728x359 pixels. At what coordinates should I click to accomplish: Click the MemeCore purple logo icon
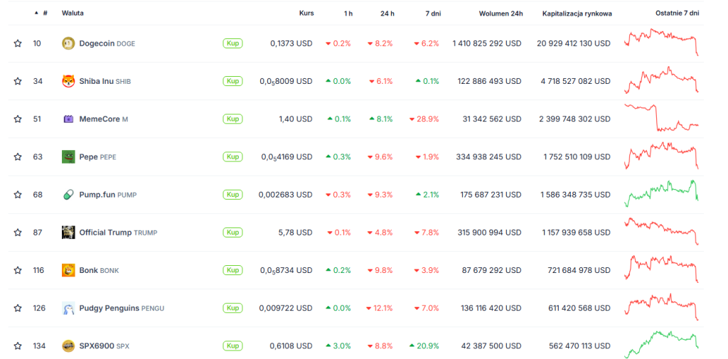click(68, 119)
